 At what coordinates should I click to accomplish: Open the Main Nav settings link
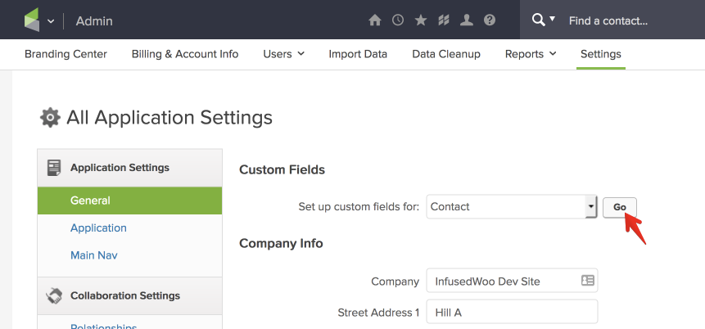(94, 255)
